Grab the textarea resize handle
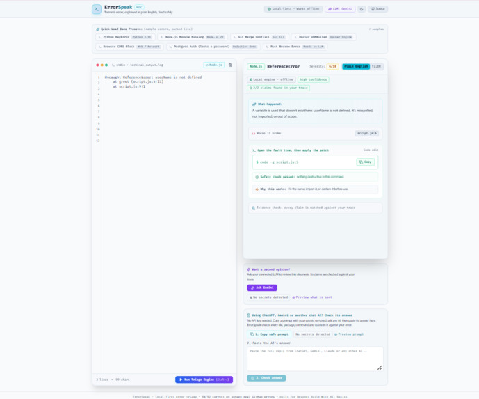Image resolution: width=479 pixels, height=399 pixels. [x=380, y=368]
